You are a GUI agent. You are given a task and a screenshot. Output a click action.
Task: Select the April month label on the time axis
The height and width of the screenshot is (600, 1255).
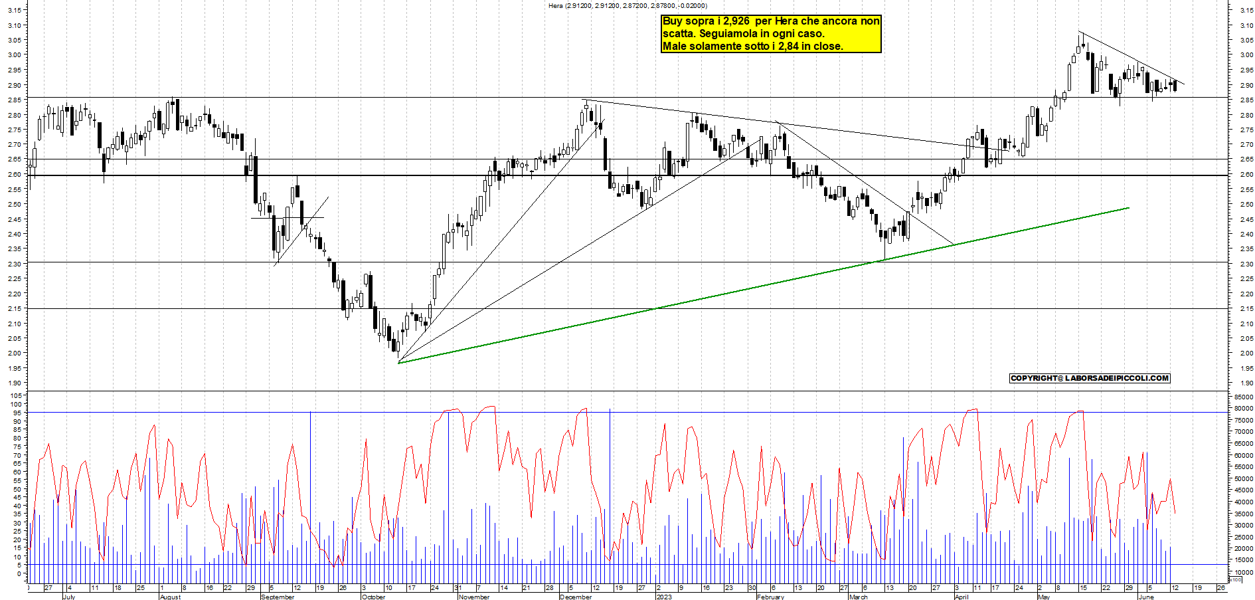click(962, 597)
